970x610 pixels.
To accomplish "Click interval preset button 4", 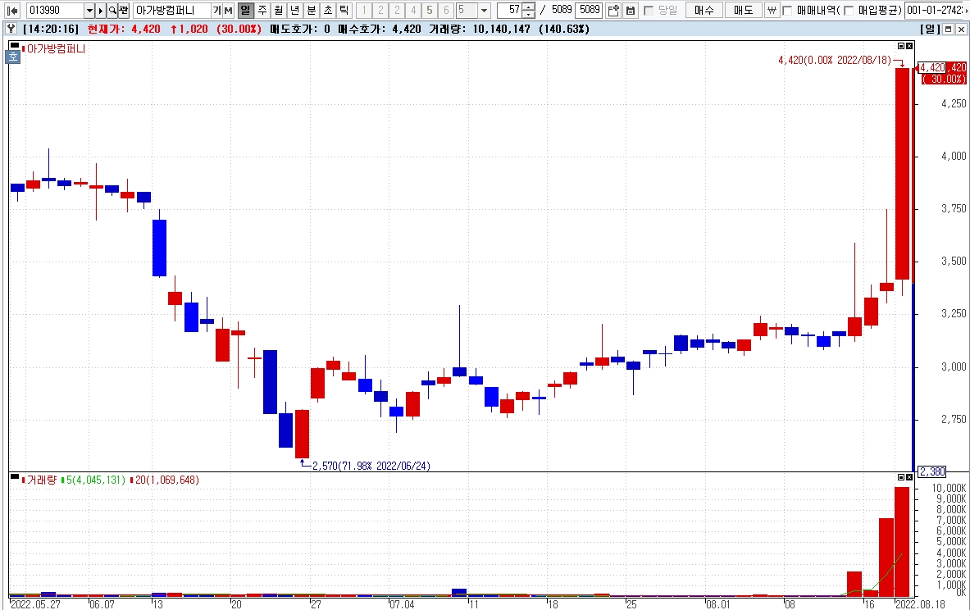I will [x=413, y=10].
